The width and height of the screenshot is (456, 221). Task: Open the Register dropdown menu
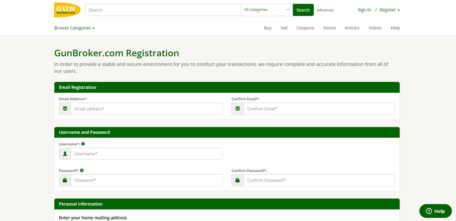coord(389,10)
